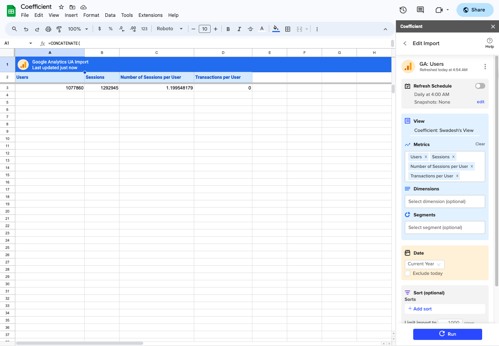The height and width of the screenshot is (346, 499).
Task: Format as currency with dollar icon
Action: tap(100, 29)
